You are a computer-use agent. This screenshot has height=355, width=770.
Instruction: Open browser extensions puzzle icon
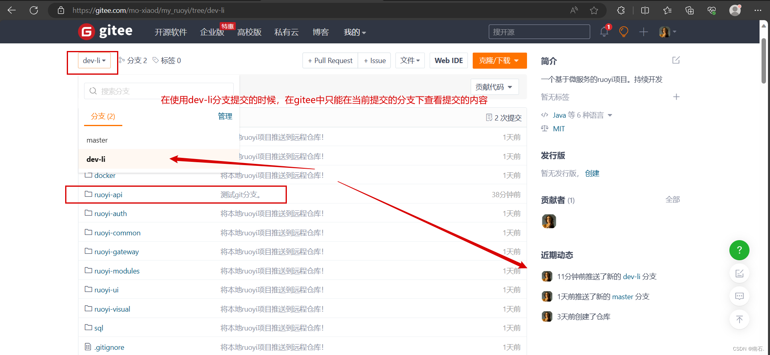pyautogui.click(x=621, y=10)
